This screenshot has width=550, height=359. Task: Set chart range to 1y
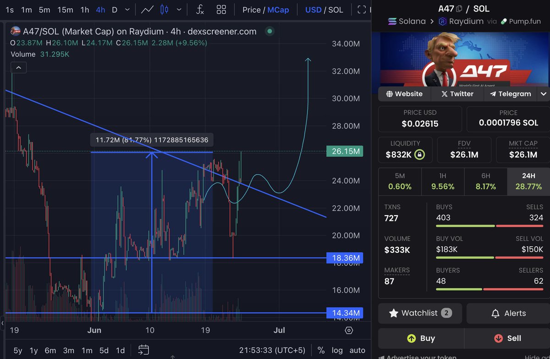(33, 350)
